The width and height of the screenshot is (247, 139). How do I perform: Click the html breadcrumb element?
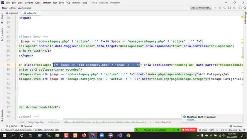coord(22,122)
